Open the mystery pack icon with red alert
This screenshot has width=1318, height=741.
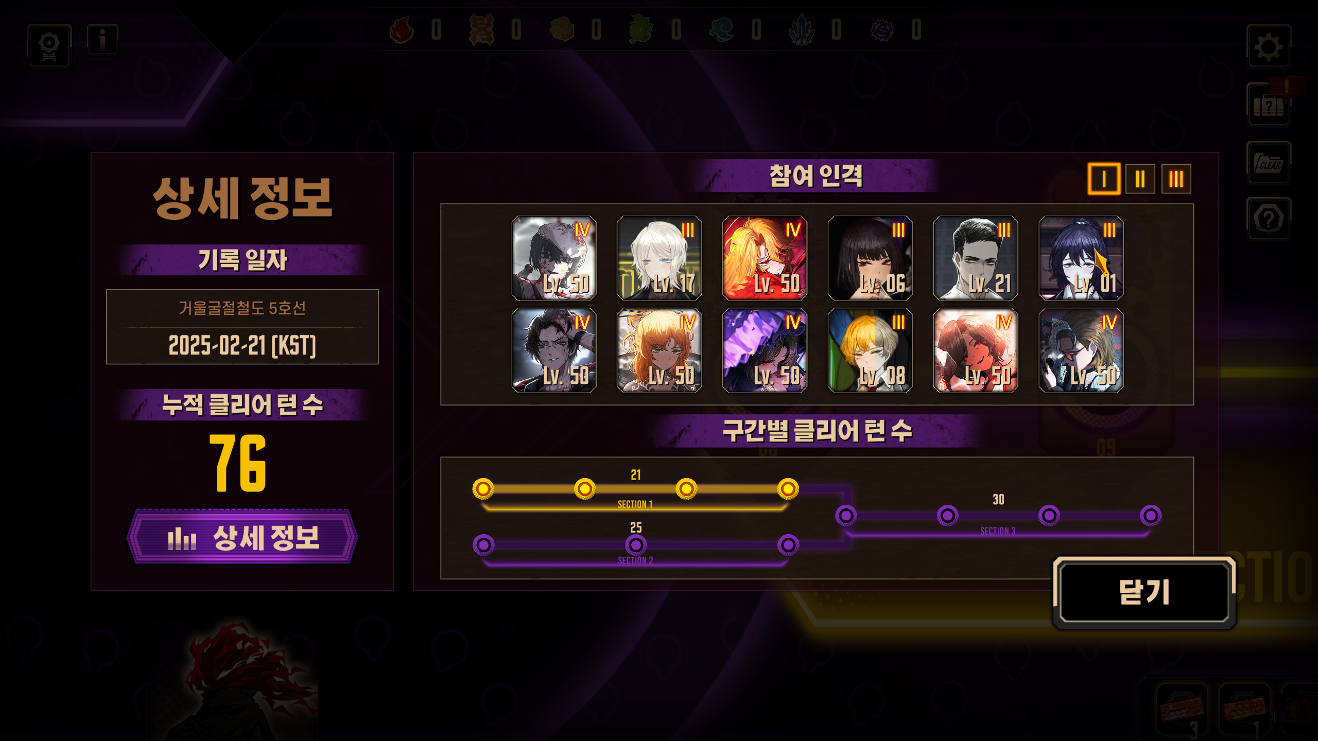coord(1269,104)
